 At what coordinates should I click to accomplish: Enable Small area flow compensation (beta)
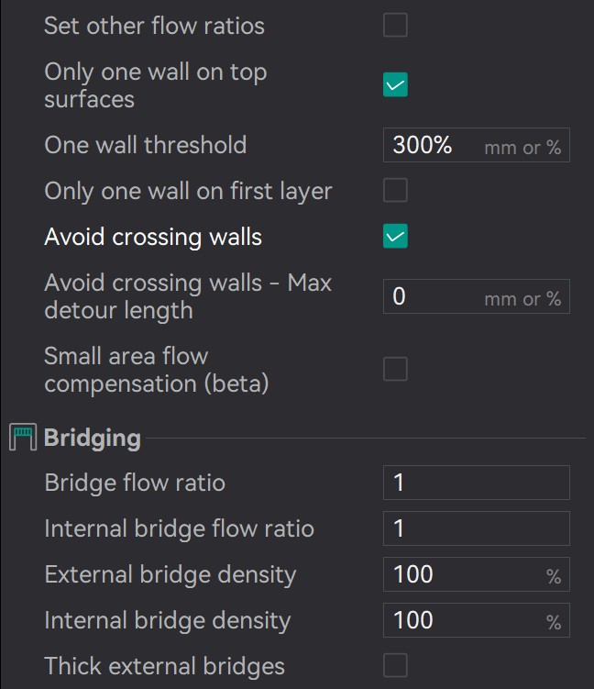pos(395,370)
